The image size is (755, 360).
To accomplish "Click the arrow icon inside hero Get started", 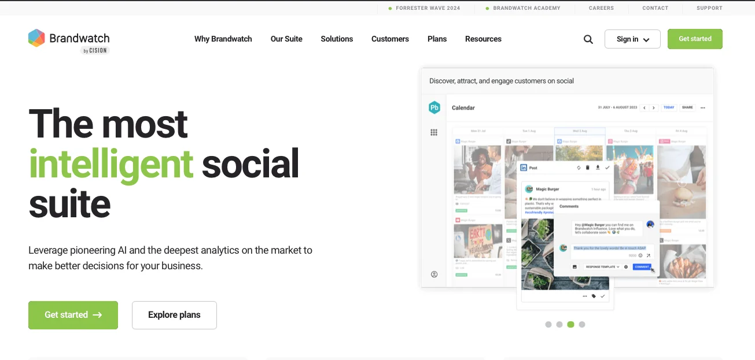I will tap(97, 315).
